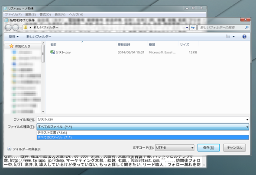Click the search magnifier icon
The width and height of the screenshot is (256, 175).
tap(247, 27)
